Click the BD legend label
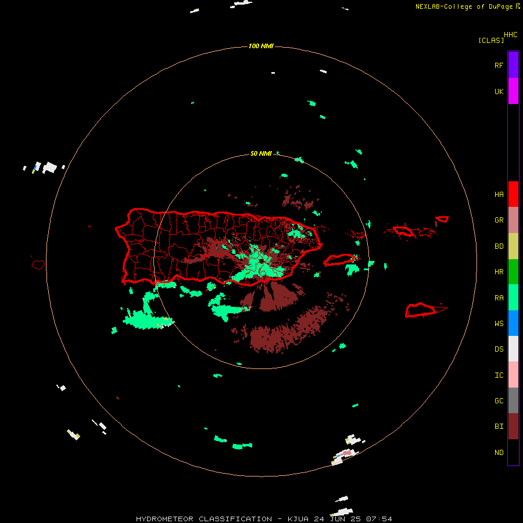This screenshot has width=523, height=523. coord(499,246)
